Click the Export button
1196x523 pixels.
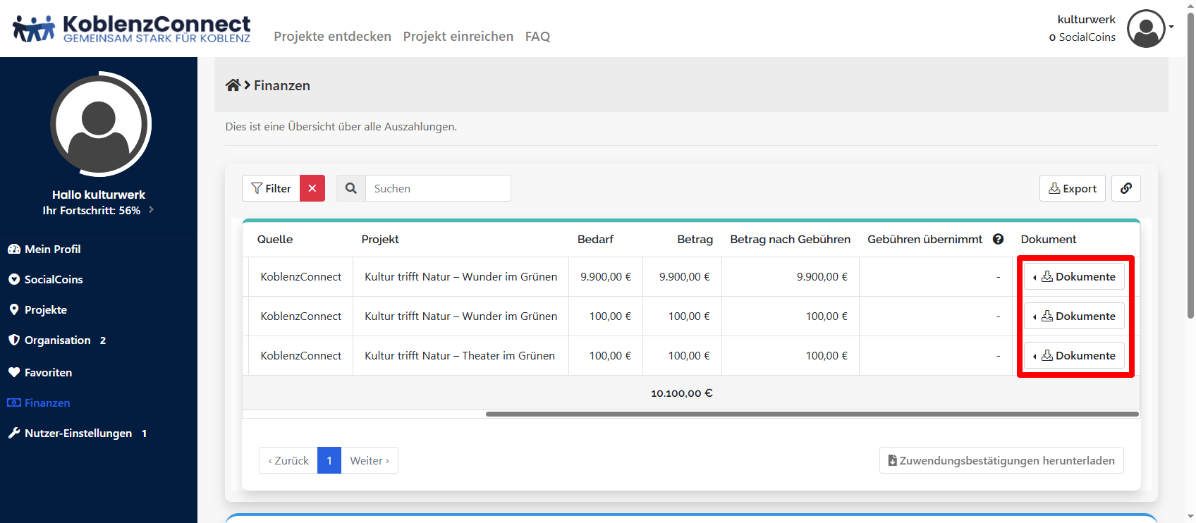(1072, 188)
